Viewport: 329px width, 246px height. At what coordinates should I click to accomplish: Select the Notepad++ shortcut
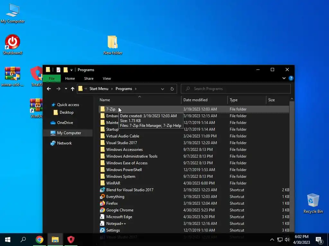click(x=194, y=223)
